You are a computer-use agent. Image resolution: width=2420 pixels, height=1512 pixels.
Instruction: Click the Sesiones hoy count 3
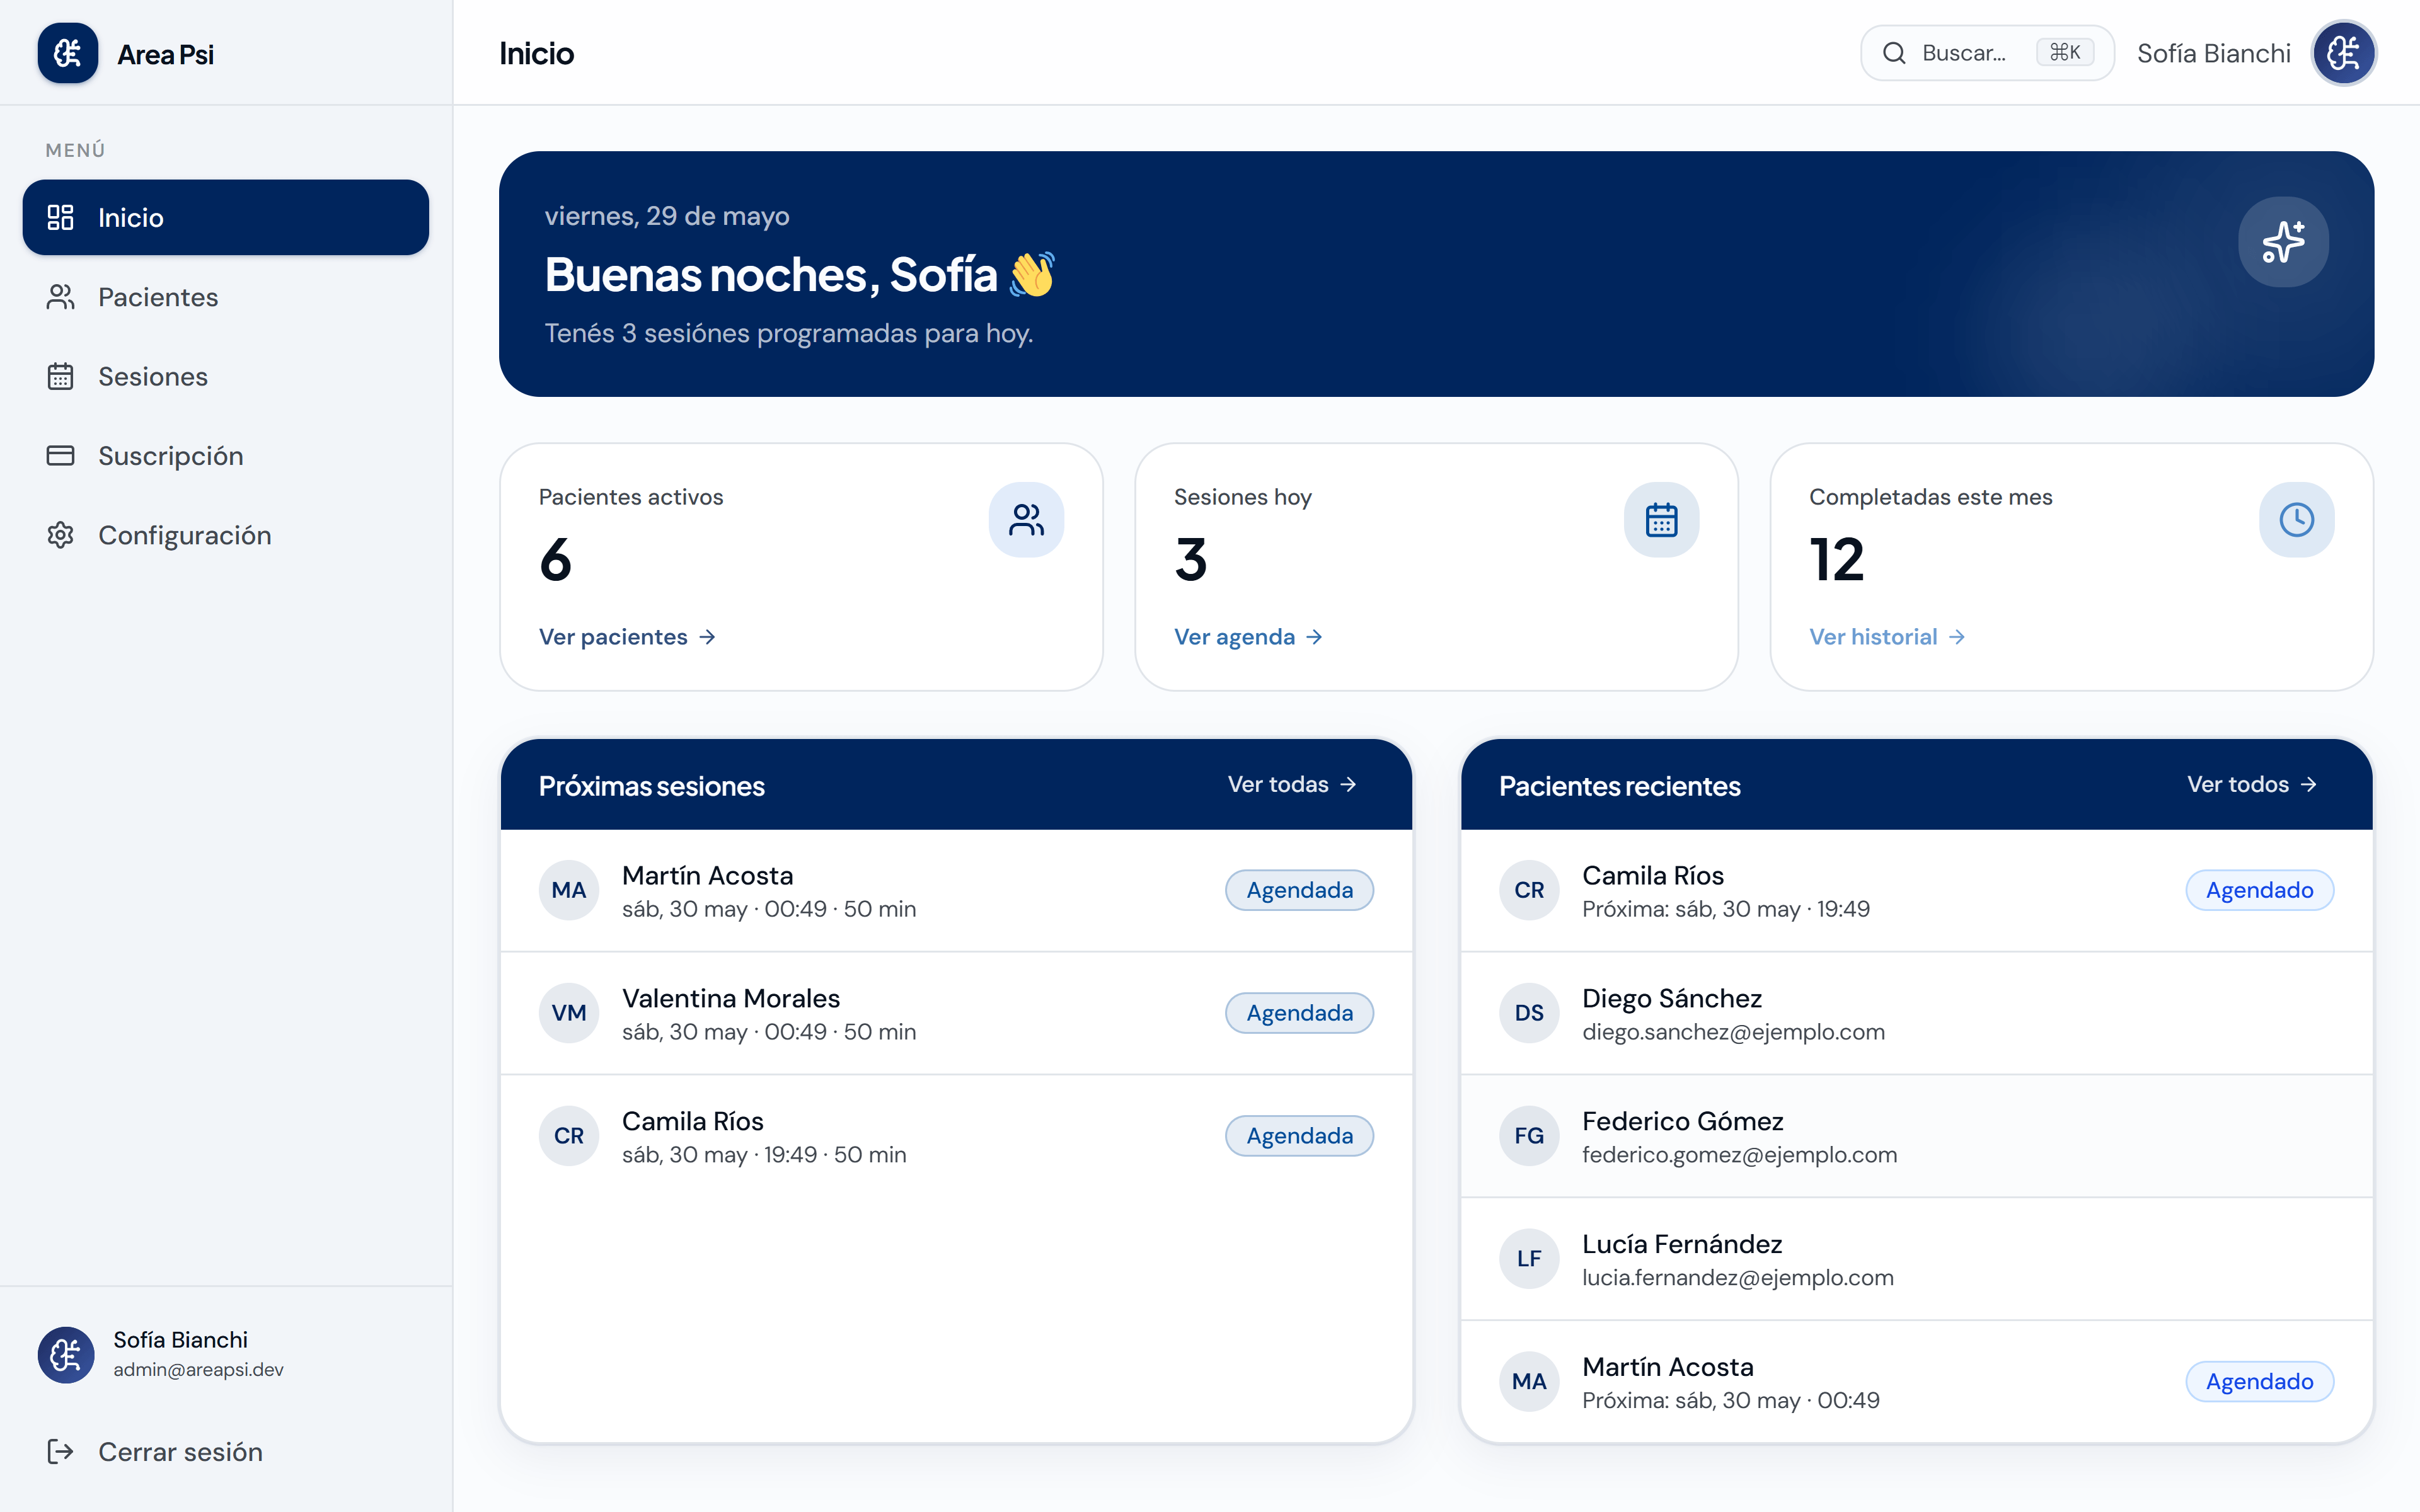(x=1190, y=559)
